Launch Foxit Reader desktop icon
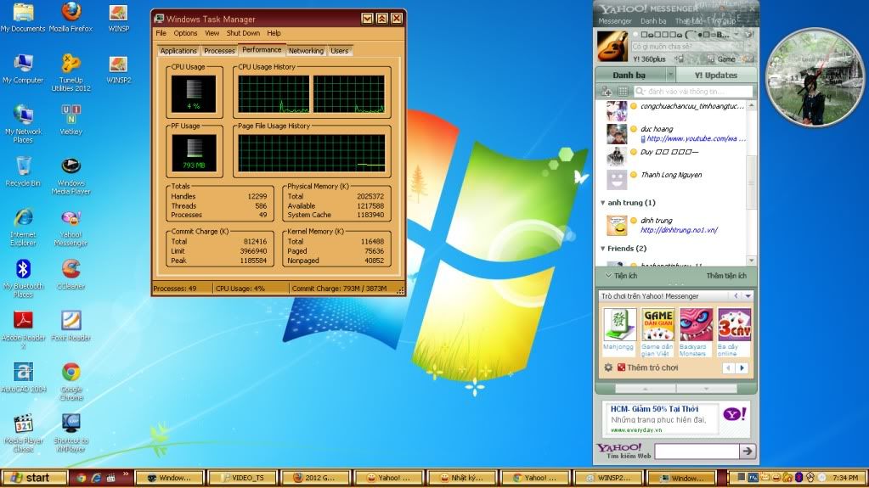Viewport: 869px width, 488px height. (71, 326)
